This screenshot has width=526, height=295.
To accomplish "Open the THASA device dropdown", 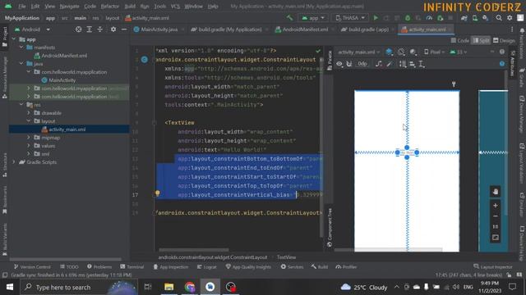I will 349,18.
